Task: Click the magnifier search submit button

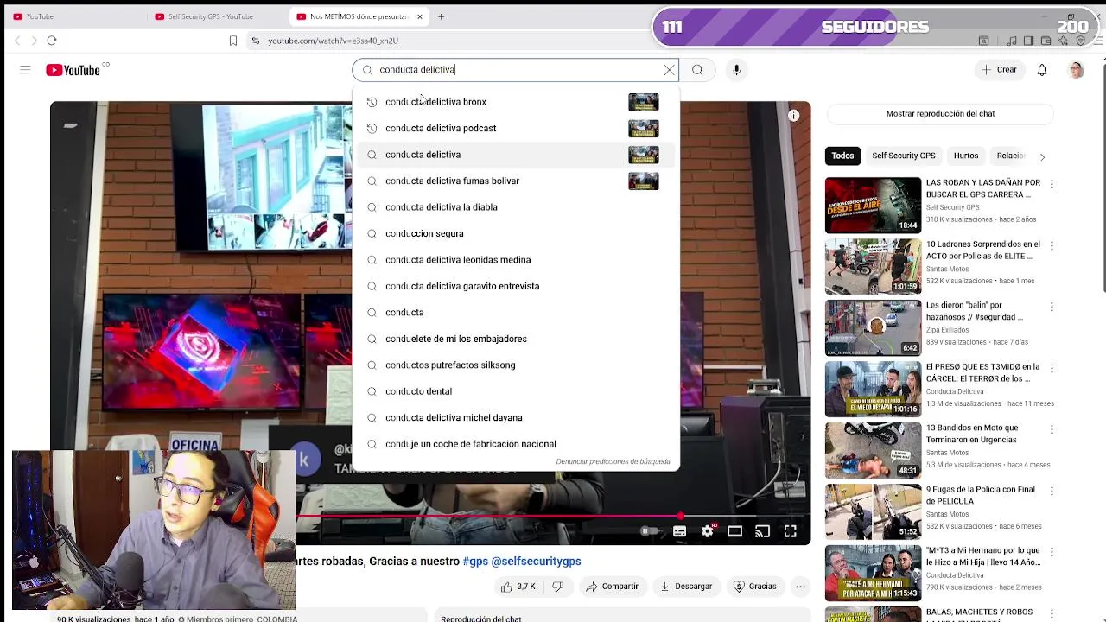Action: pyautogui.click(x=697, y=70)
